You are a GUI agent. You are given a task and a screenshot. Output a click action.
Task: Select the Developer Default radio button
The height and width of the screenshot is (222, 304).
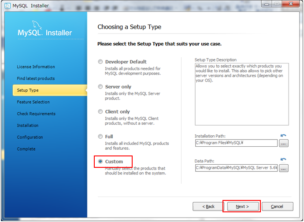coord(100,62)
